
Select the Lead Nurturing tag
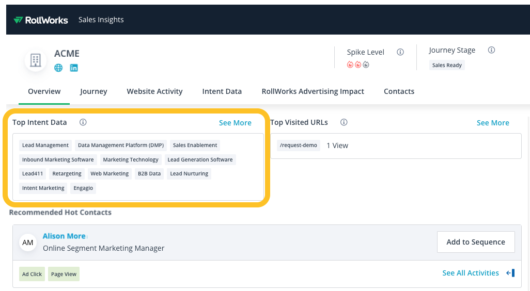189,173
